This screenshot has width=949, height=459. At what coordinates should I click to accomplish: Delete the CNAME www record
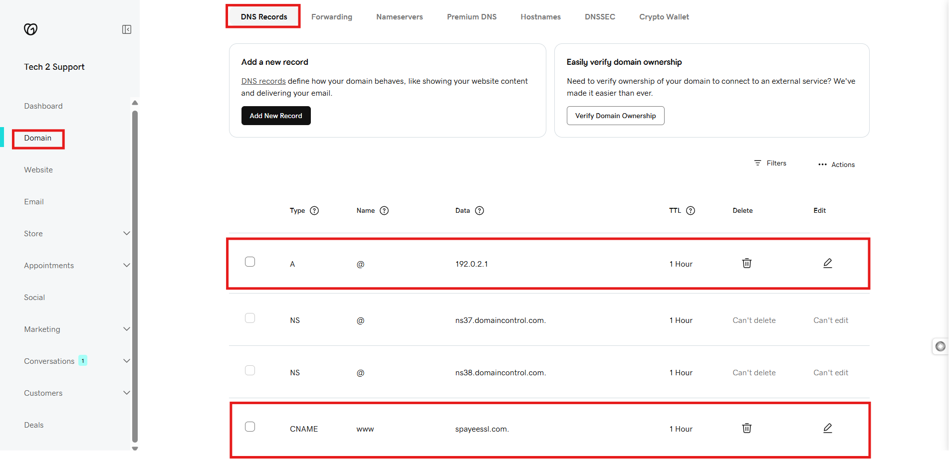(x=746, y=428)
